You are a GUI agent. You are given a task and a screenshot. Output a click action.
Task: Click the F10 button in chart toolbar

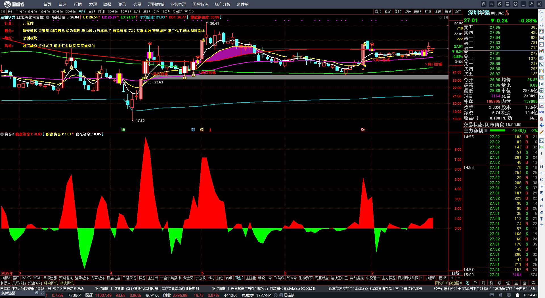(x=428, y=12)
